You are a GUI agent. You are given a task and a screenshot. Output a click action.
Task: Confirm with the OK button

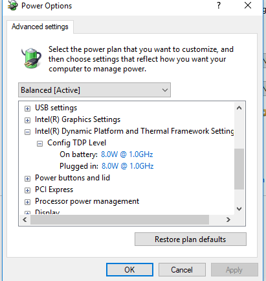129,270
